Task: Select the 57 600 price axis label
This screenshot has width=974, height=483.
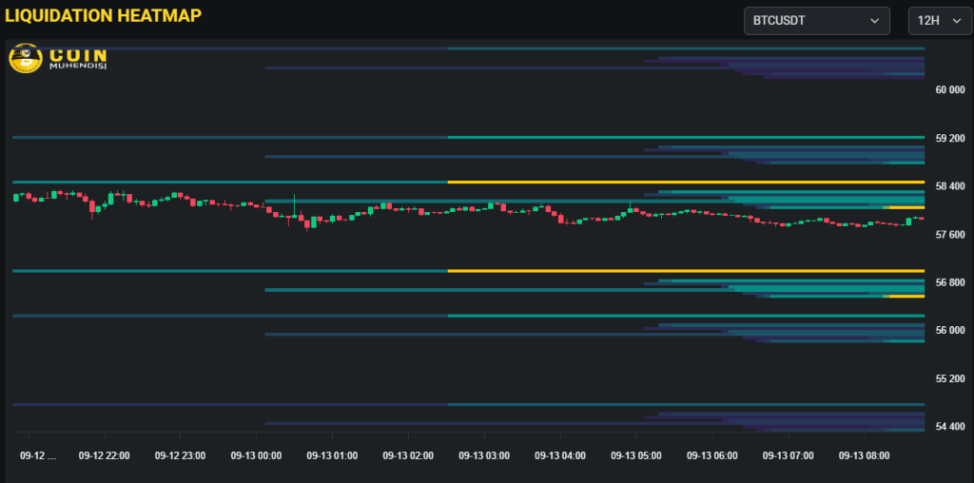Action: click(950, 235)
